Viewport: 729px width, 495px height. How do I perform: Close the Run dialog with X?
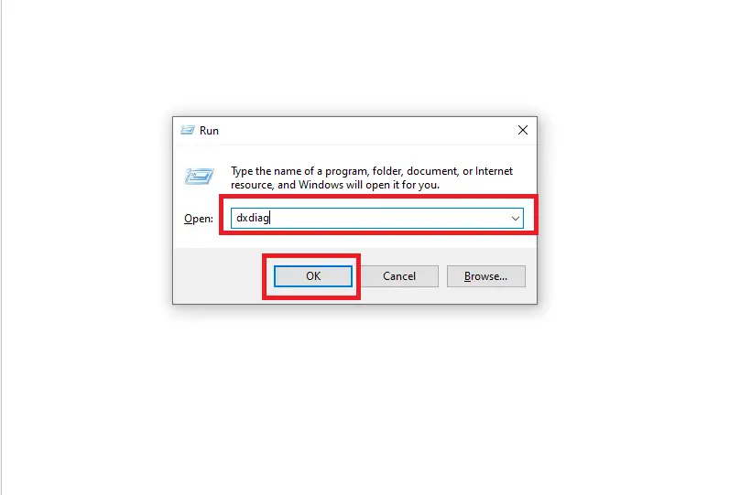tap(523, 130)
